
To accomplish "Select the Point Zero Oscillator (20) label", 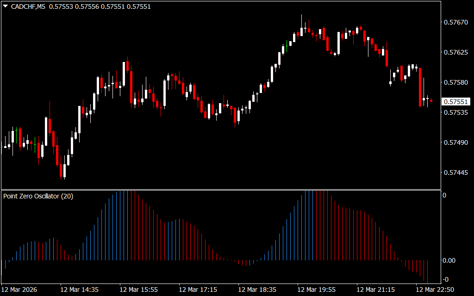I will 38,196.
